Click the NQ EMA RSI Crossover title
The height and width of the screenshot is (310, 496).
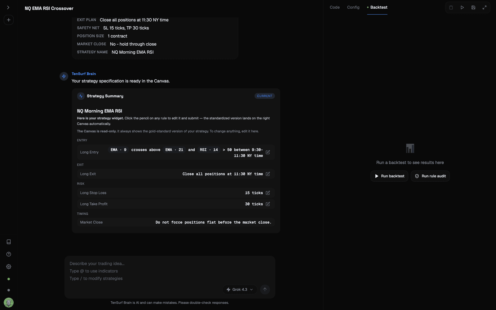coord(49,8)
